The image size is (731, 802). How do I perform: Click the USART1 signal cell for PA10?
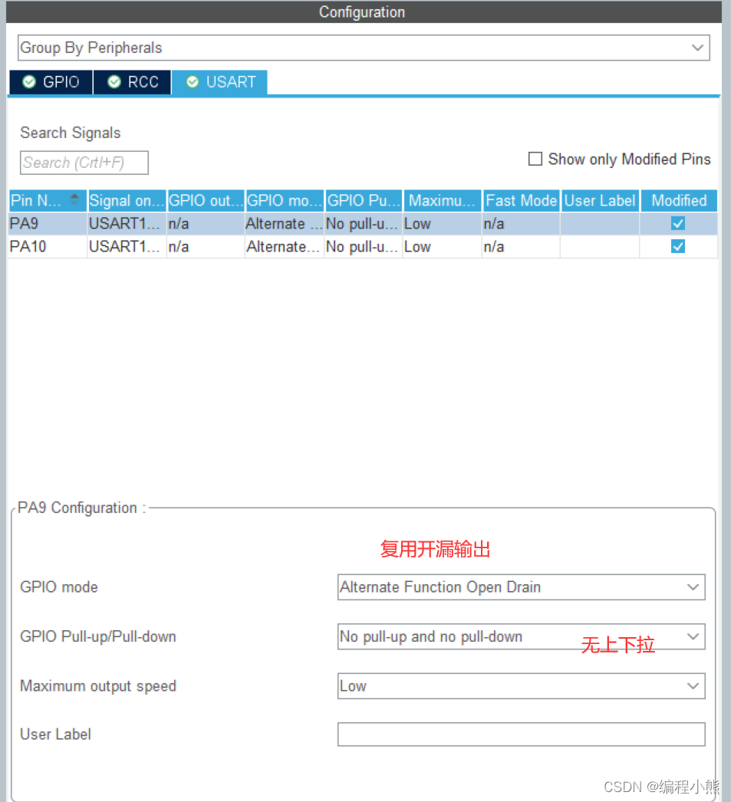coord(127,247)
